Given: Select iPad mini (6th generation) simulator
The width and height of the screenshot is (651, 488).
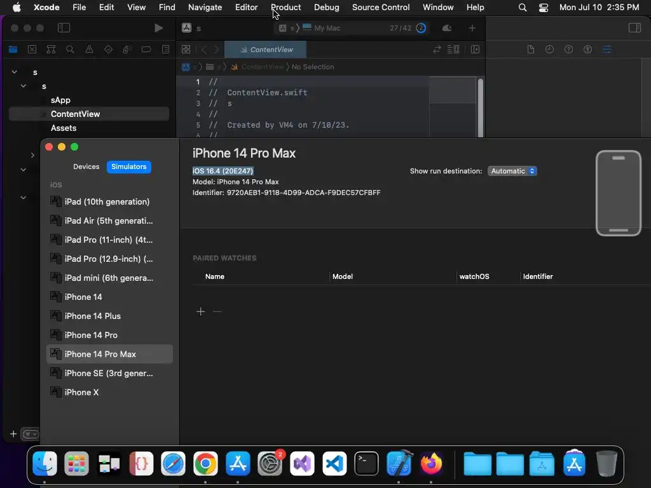Looking at the screenshot, I should click(x=109, y=278).
